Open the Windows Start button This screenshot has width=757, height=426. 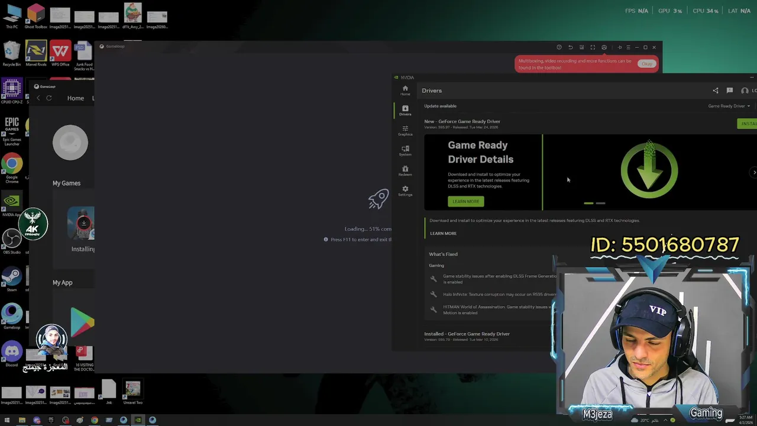click(7, 420)
